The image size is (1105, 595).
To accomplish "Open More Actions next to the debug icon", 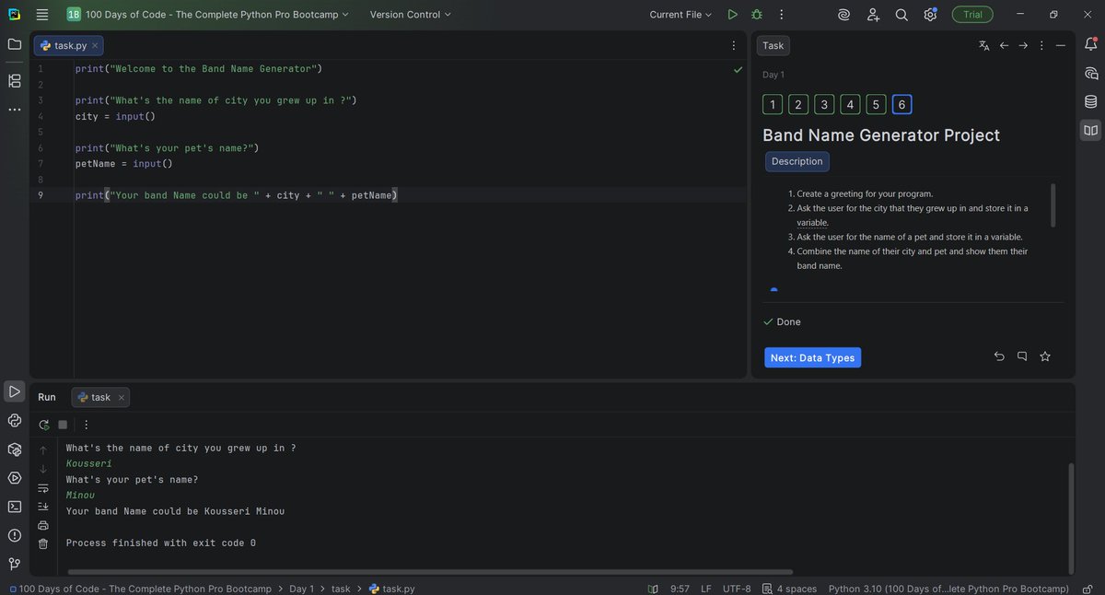I will tap(781, 15).
